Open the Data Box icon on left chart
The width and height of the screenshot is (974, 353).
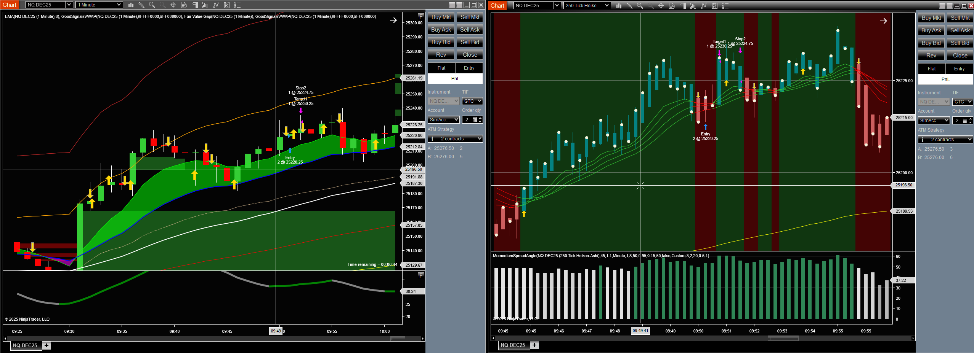184,5
